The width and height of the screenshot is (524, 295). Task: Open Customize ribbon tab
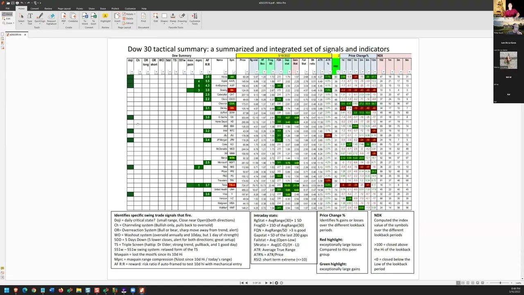point(130,8)
